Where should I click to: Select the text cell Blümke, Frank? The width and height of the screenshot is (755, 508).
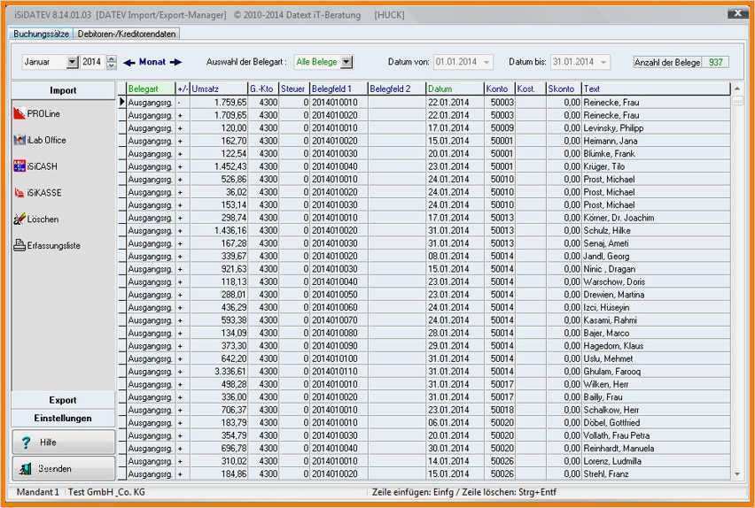(656, 153)
